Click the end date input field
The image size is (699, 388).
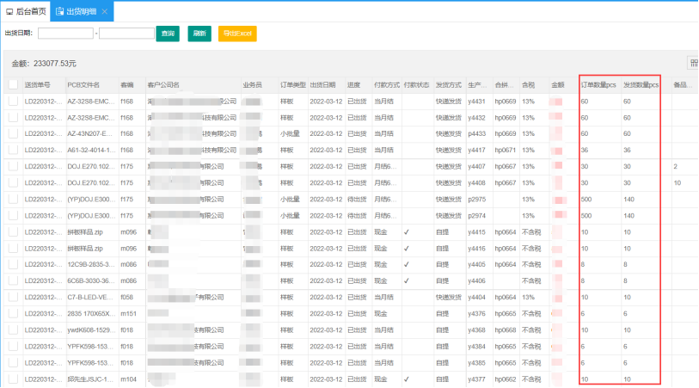tap(126, 34)
